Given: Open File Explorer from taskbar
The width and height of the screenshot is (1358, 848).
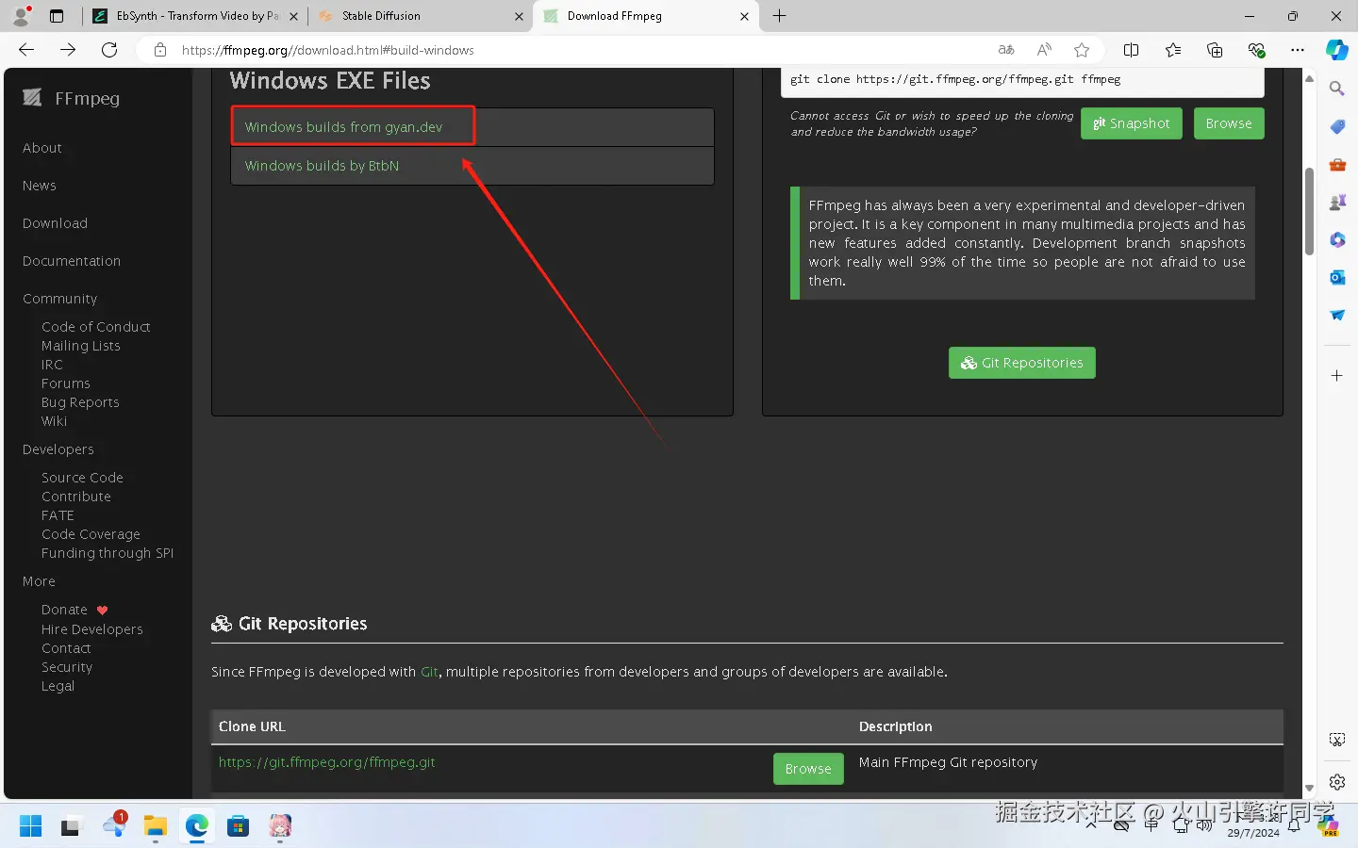Looking at the screenshot, I should (155, 826).
